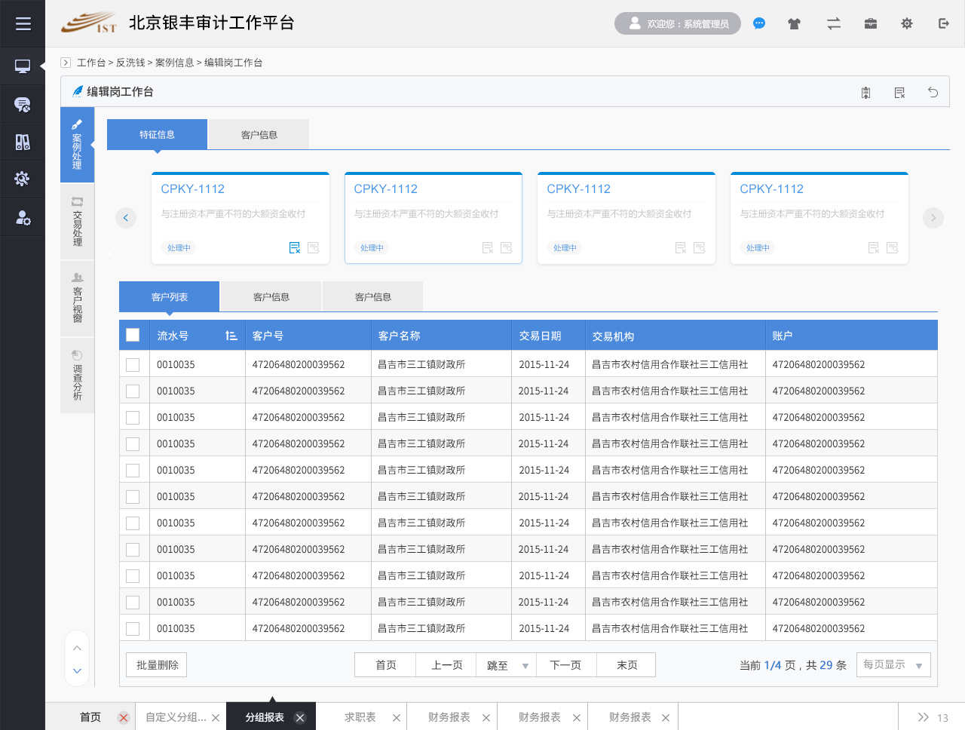Select the monitor icon in left sidebar
Viewport: 965px width, 730px height.
23,66
